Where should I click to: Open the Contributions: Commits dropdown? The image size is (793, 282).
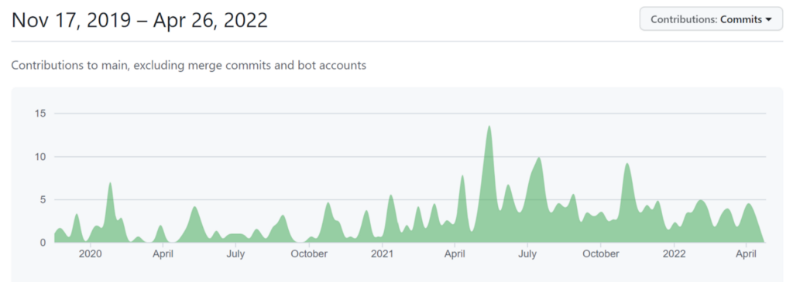coord(711,19)
